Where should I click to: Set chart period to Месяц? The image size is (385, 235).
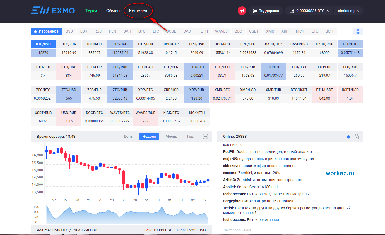(172, 137)
